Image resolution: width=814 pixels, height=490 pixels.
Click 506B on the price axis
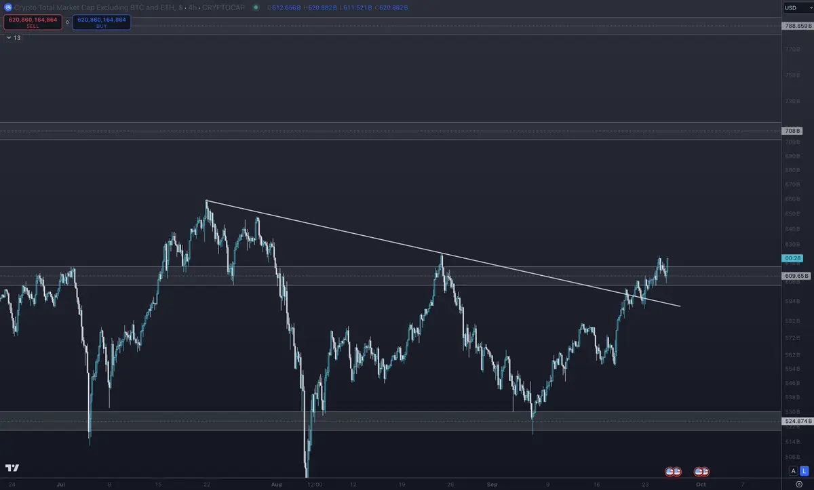click(792, 457)
